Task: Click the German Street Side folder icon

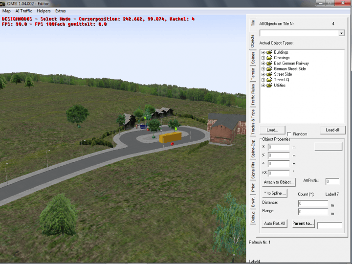Action: 269,69
